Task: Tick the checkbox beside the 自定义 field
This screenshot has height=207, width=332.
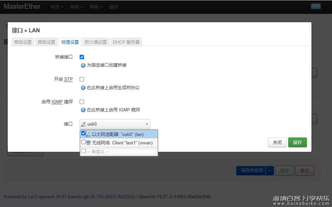Action: tap(83, 150)
